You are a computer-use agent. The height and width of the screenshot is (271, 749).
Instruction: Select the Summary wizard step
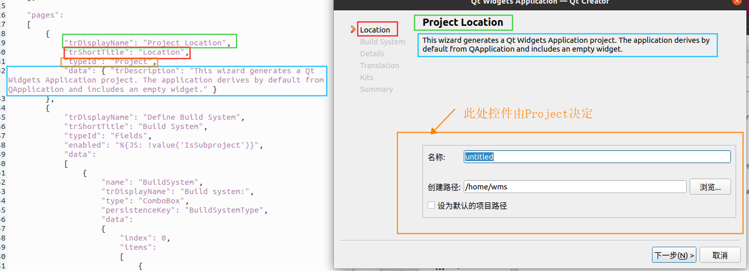tap(376, 89)
